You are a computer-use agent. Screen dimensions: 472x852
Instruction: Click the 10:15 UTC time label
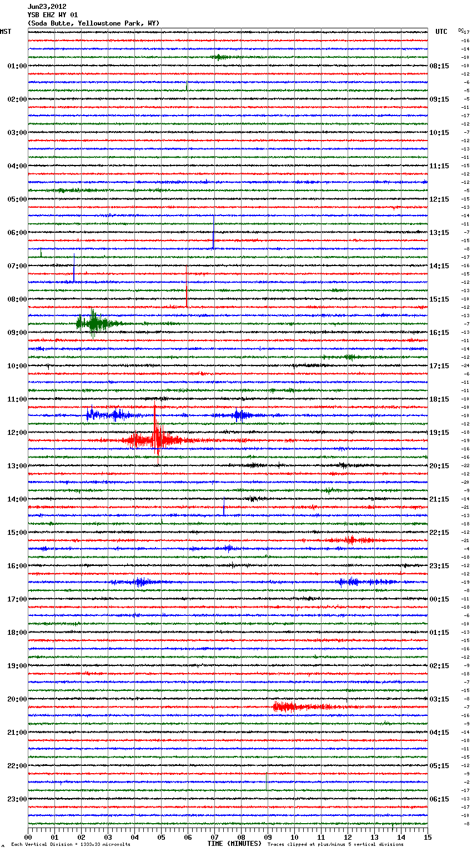tap(439, 133)
